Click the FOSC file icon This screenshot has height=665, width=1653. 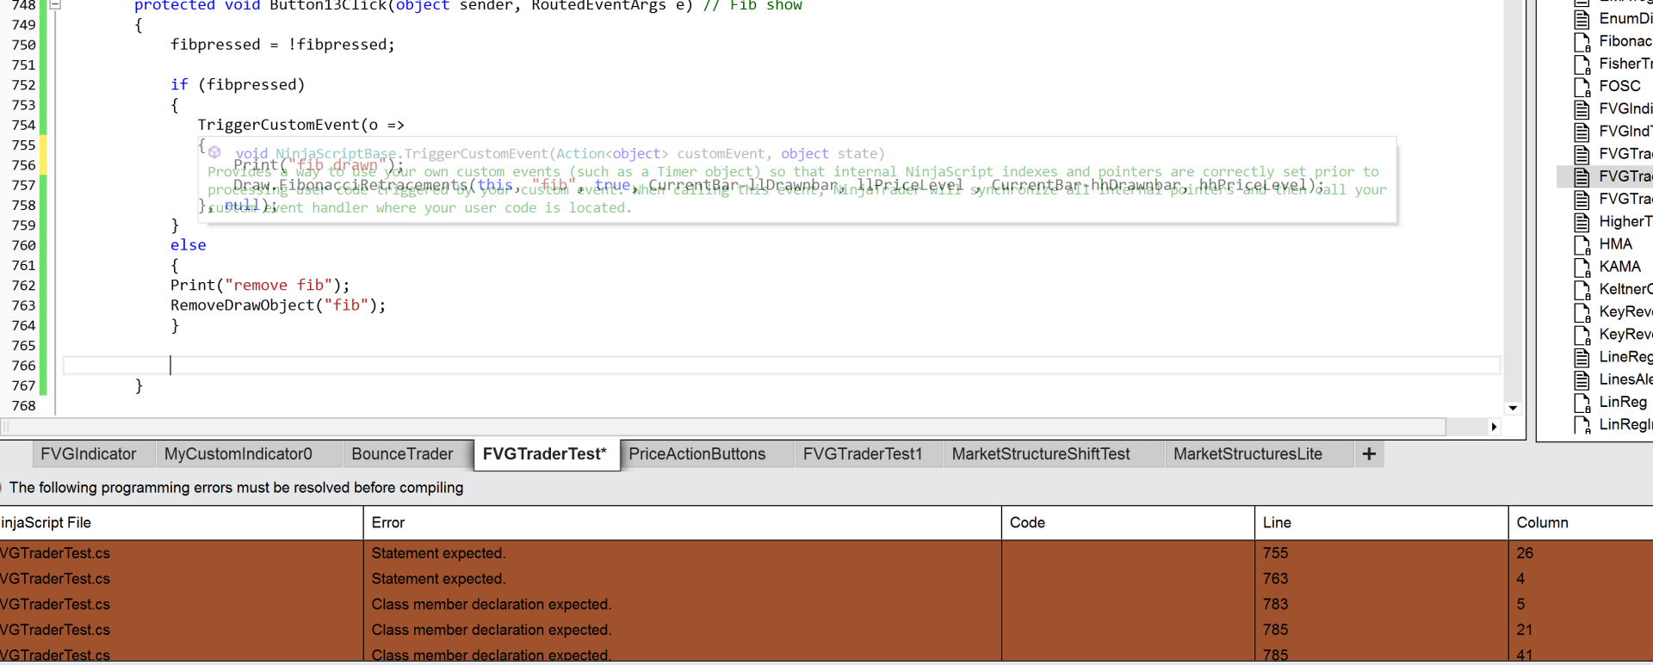point(1582,86)
